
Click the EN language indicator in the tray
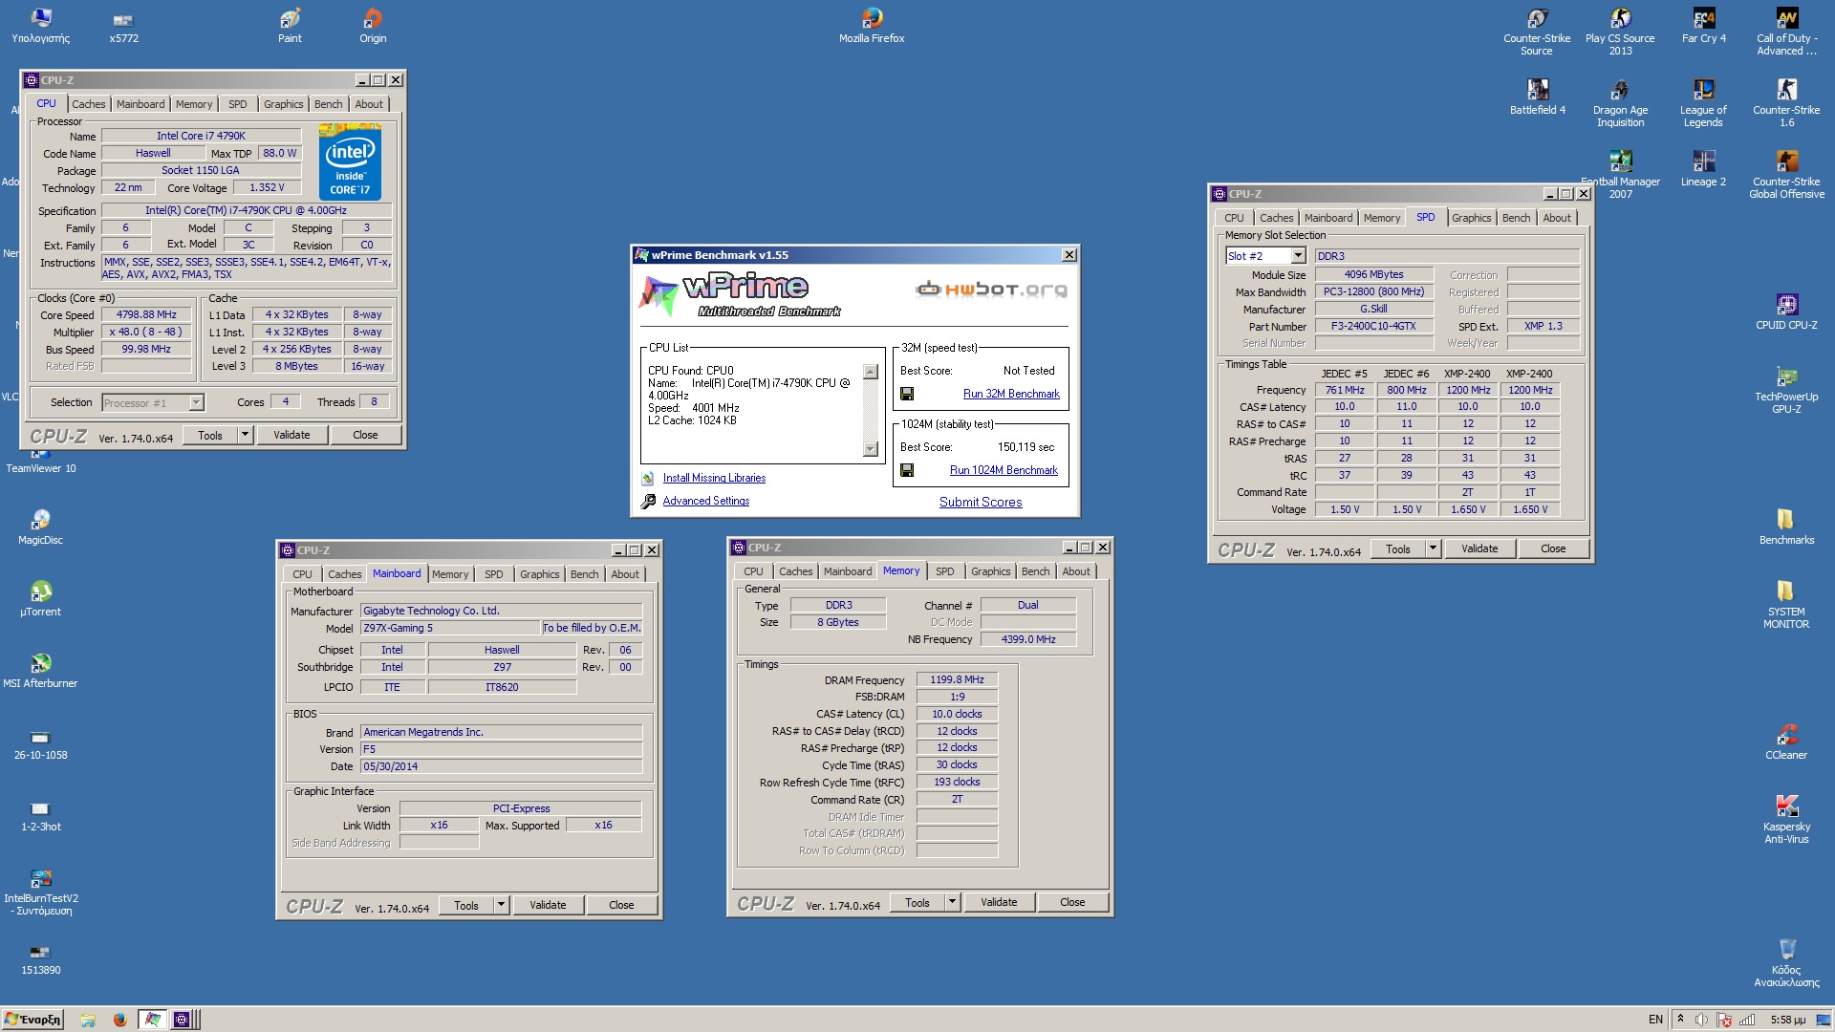(x=1655, y=1020)
